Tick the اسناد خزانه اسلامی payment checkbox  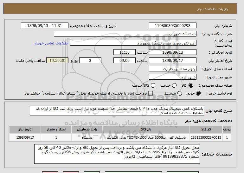[x=151, y=93]
